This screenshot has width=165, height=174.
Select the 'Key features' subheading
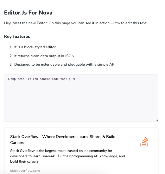coord(17,36)
